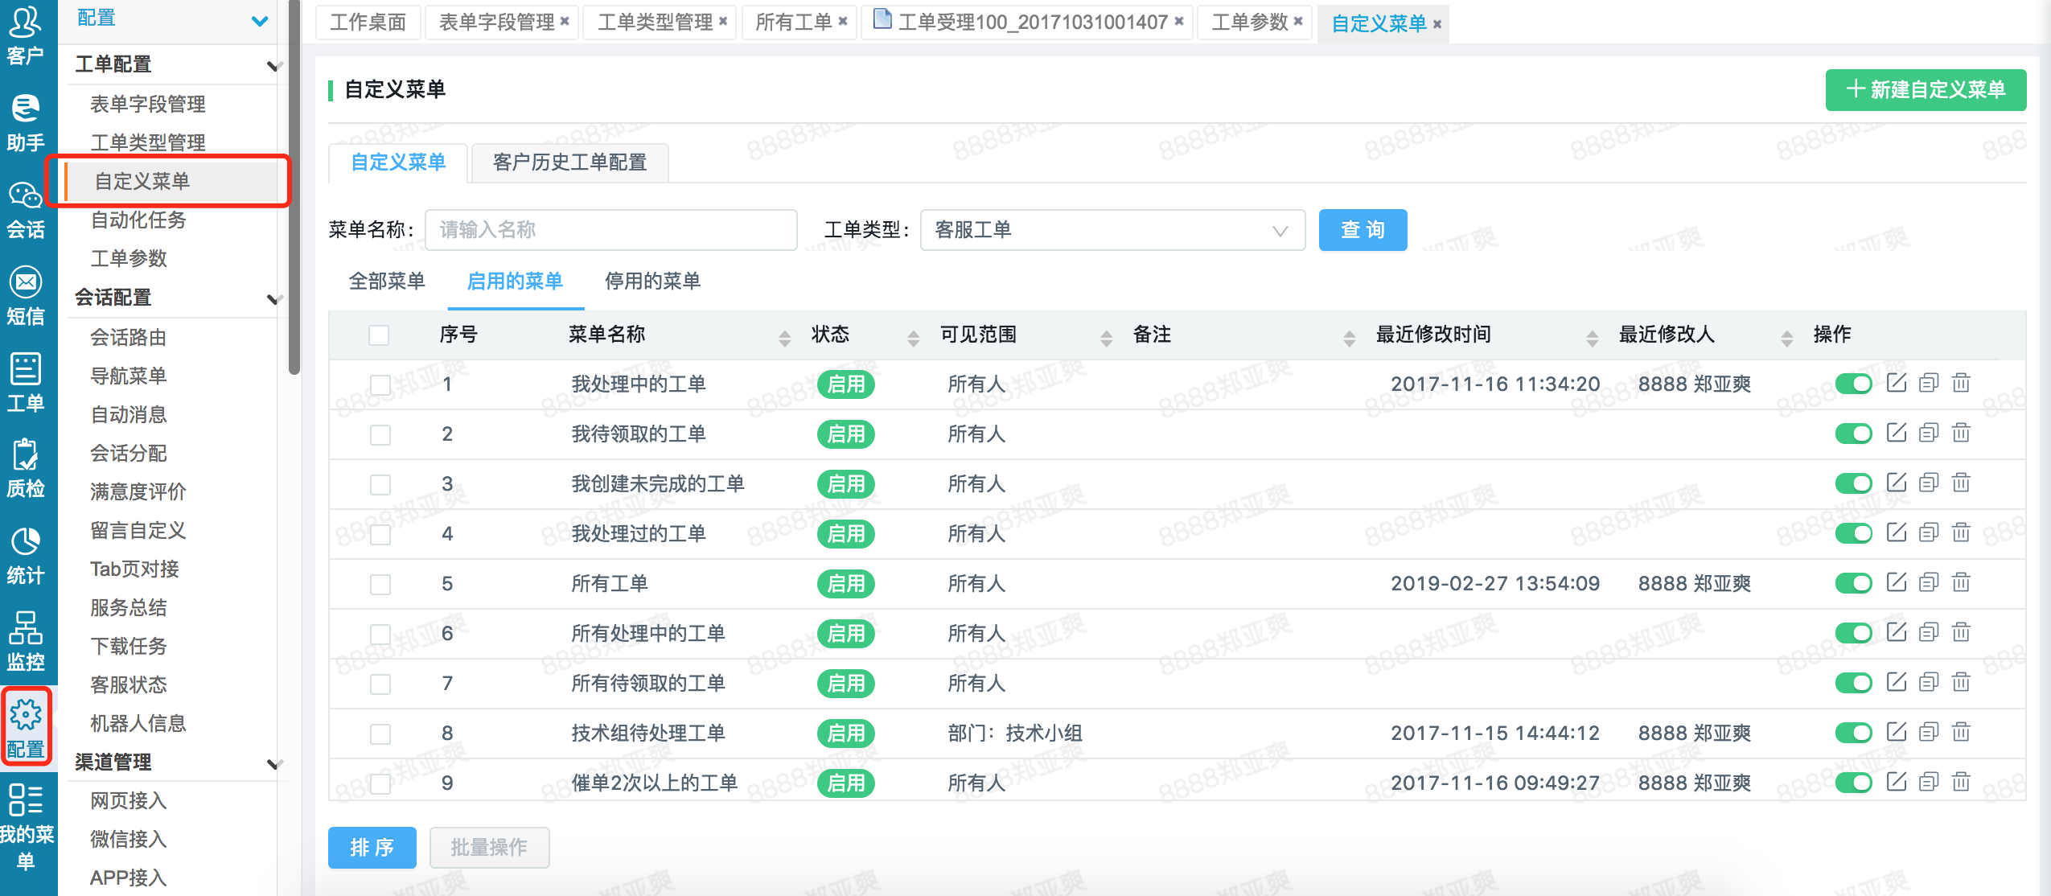
Task: Click the 批量操作 button
Action: click(x=489, y=847)
